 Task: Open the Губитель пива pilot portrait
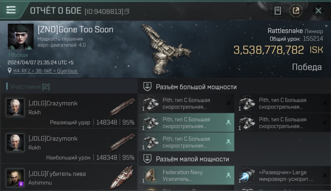15,178
